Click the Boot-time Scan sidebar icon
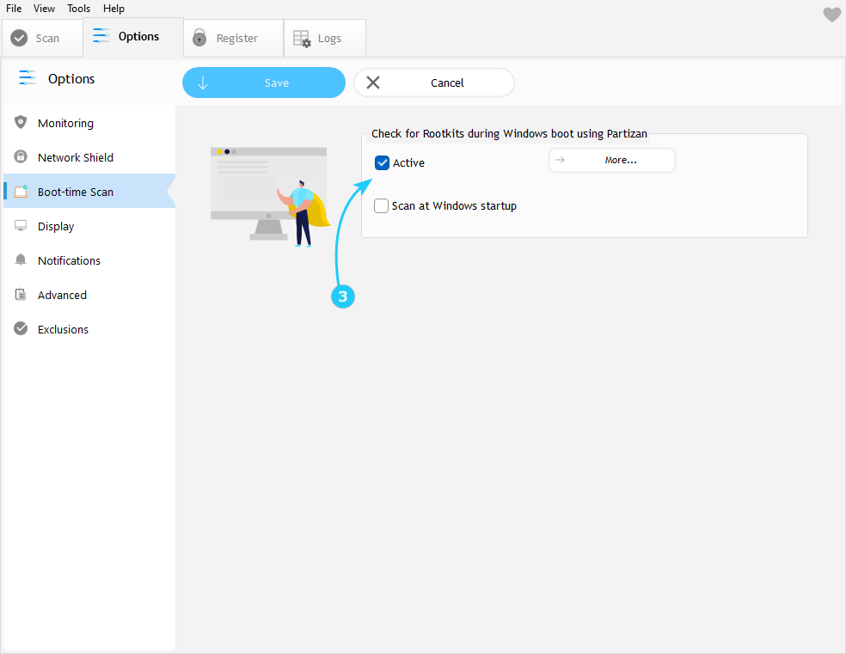Screen dimensions: 846x654 tap(21, 192)
